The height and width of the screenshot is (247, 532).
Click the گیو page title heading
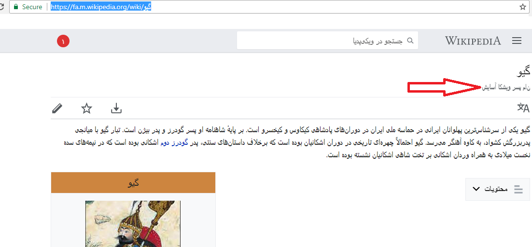(x=522, y=72)
